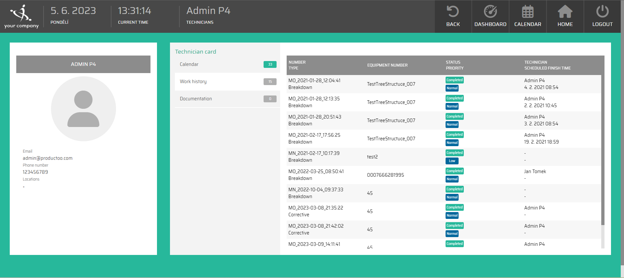Click the company logo icon
This screenshot has width=624, height=278.
(21, 14)
